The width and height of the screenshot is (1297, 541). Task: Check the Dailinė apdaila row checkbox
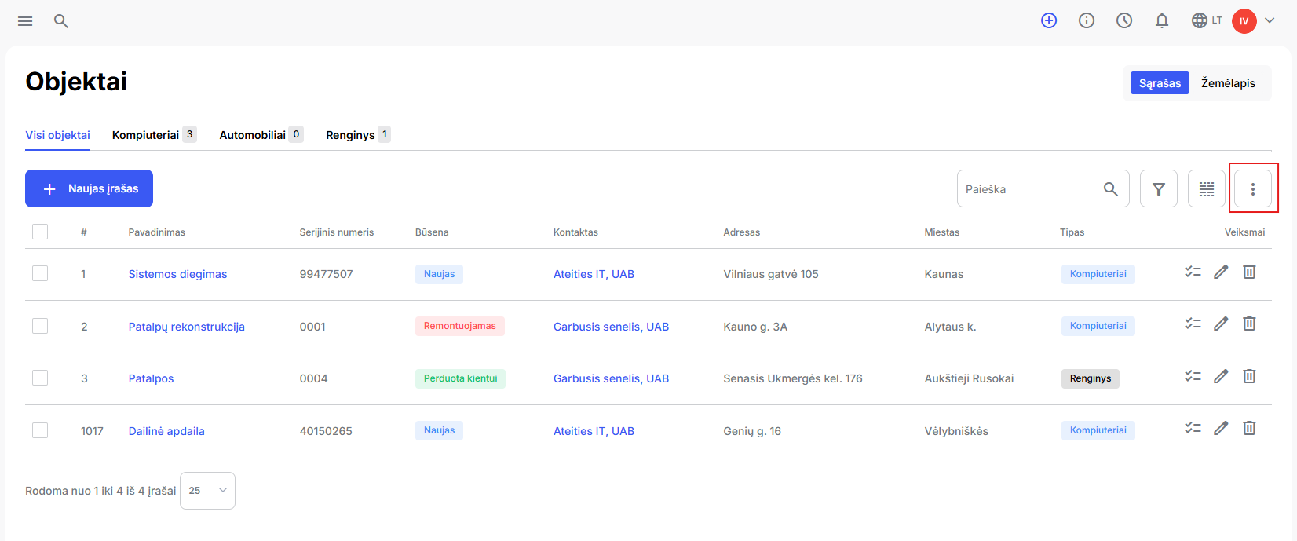(x=40, y=430)
